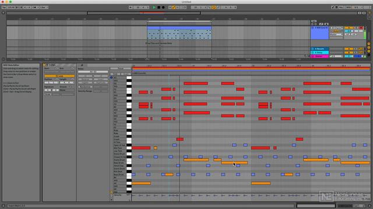The height and width of the screenshot is (209, 373).
Task: Toggle the A Reverb track activator
Action: 349,49
